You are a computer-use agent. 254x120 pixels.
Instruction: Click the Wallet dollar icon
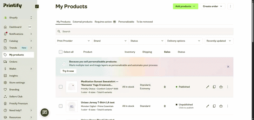pyautogui.click(x=5, y=69)
